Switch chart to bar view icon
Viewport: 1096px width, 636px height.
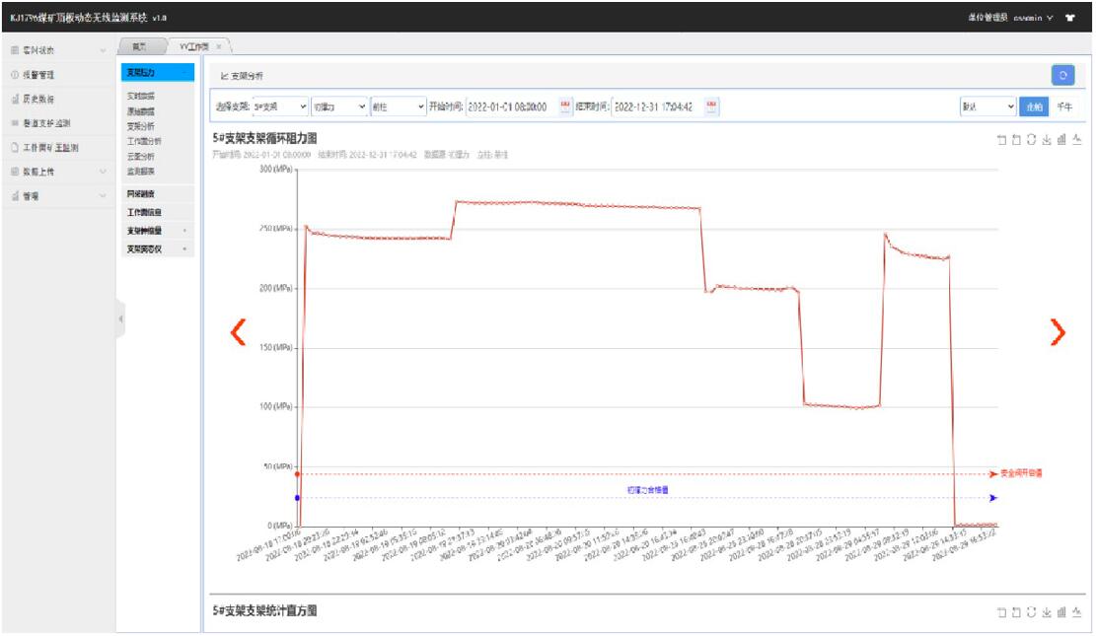[1061, 140]
